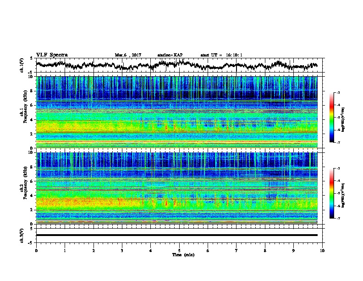Click the "-4" label on ch.2 color bar
This screenshot has width=363, height=281.
point(338,181)
